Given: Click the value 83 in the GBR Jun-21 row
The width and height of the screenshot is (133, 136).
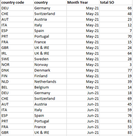Looking at the screenshot, I should (116, 133).
